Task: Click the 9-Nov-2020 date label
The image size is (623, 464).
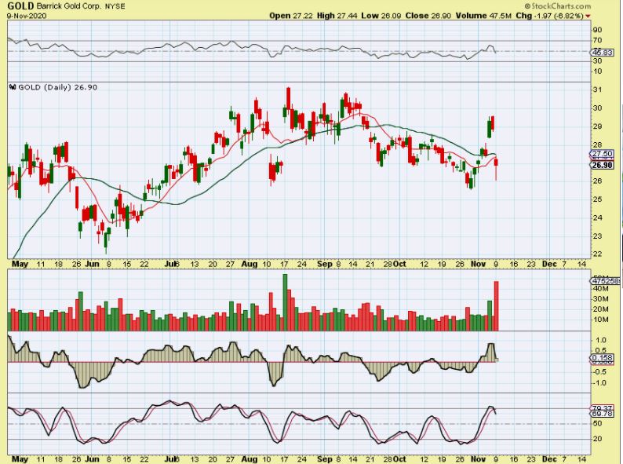Action: 27,16
